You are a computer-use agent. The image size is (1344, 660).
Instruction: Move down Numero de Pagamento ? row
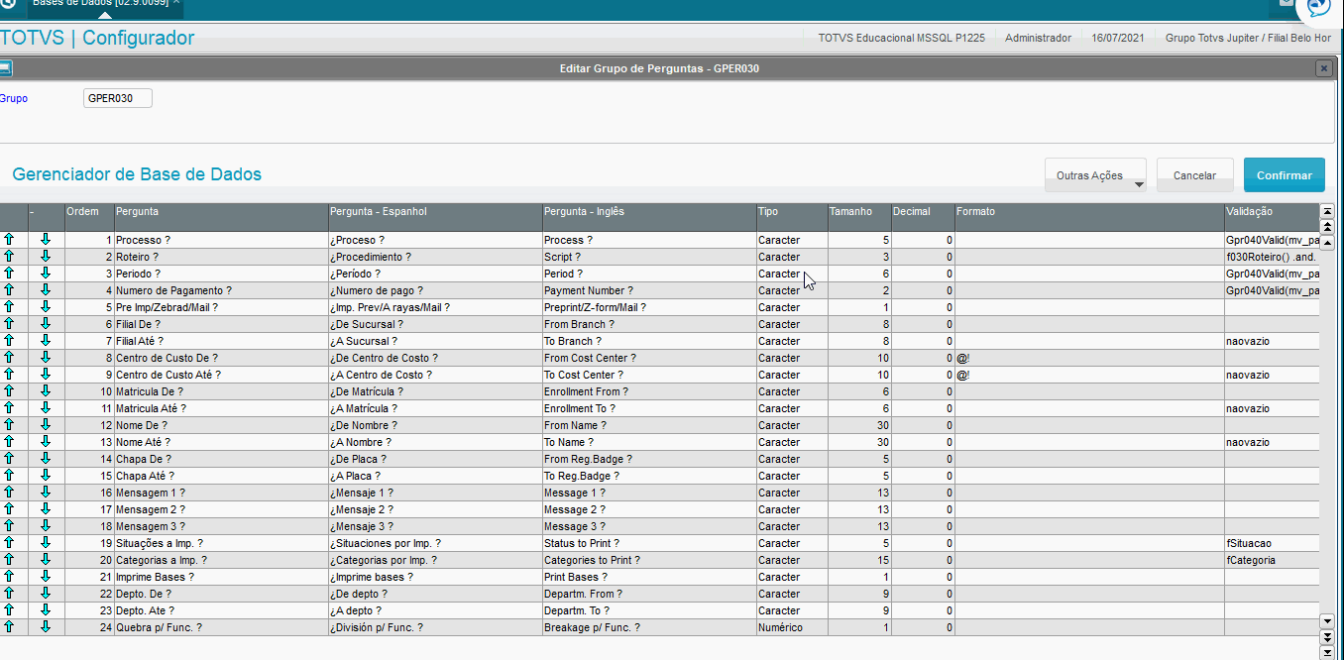click(x=46, y=290)
